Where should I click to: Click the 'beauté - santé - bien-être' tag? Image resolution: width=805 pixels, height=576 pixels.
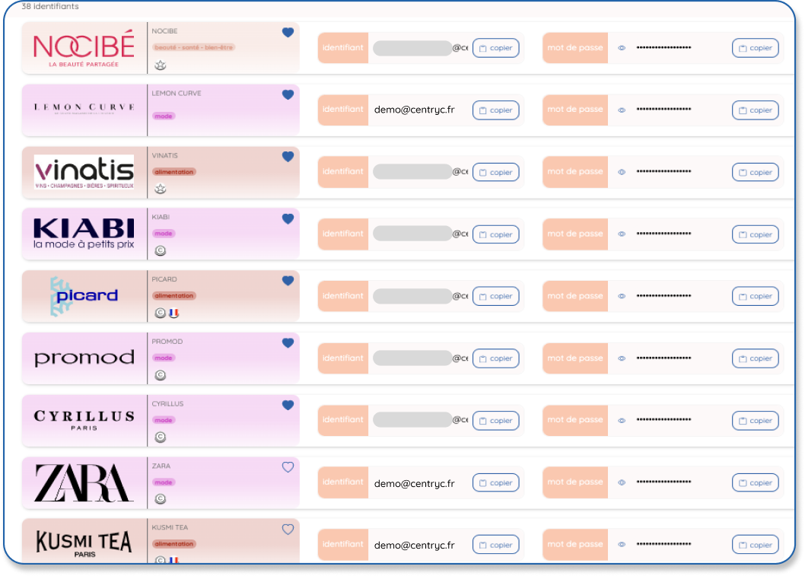pos(193,47)
